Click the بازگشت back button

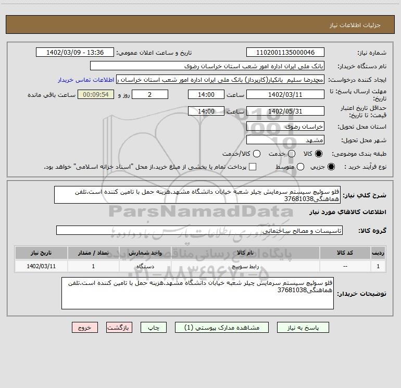pos(119,328)
